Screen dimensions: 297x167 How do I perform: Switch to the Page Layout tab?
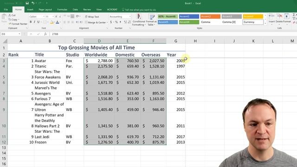click(x=45, y=9)
